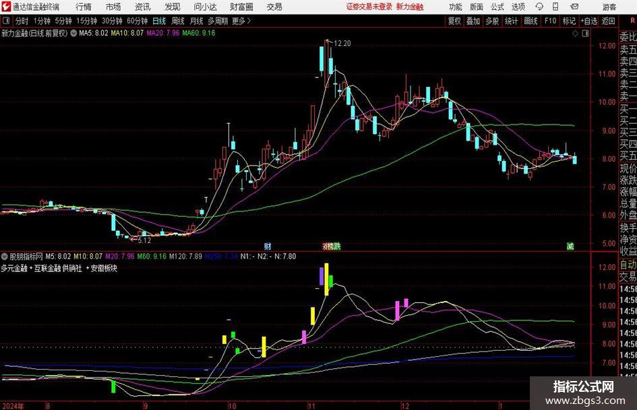The height and width of the screenshot is (410, 637).
Task: Click the 叠加 overlay button
Action: [473, 21]
